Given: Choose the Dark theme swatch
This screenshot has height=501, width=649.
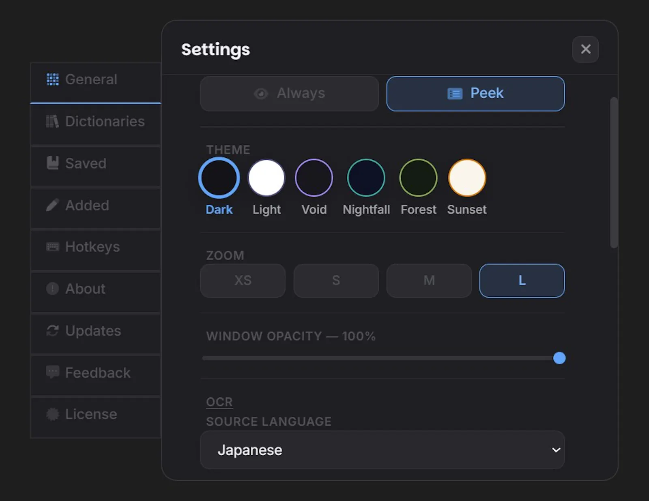Looking at the screenshot, I should 219,178.
